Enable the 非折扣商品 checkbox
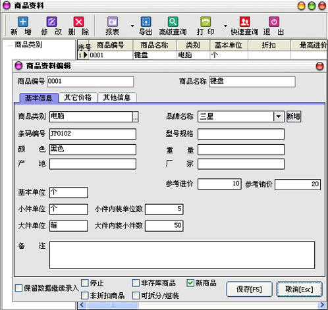328x310 pixels. pyautogui.click(x=85, y=296)
